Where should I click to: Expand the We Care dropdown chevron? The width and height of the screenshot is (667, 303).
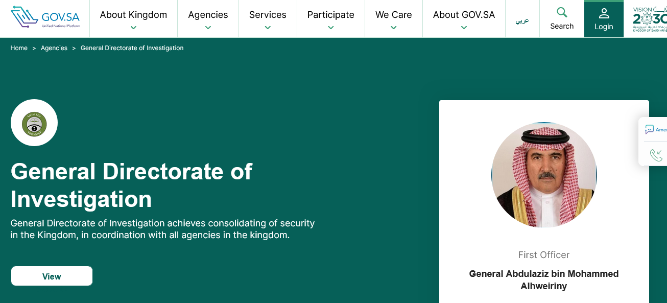click(393, 28)
